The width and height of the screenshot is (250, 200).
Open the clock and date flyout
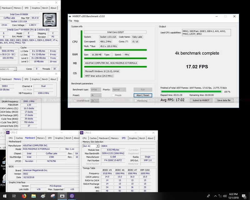tap(234, 196)
